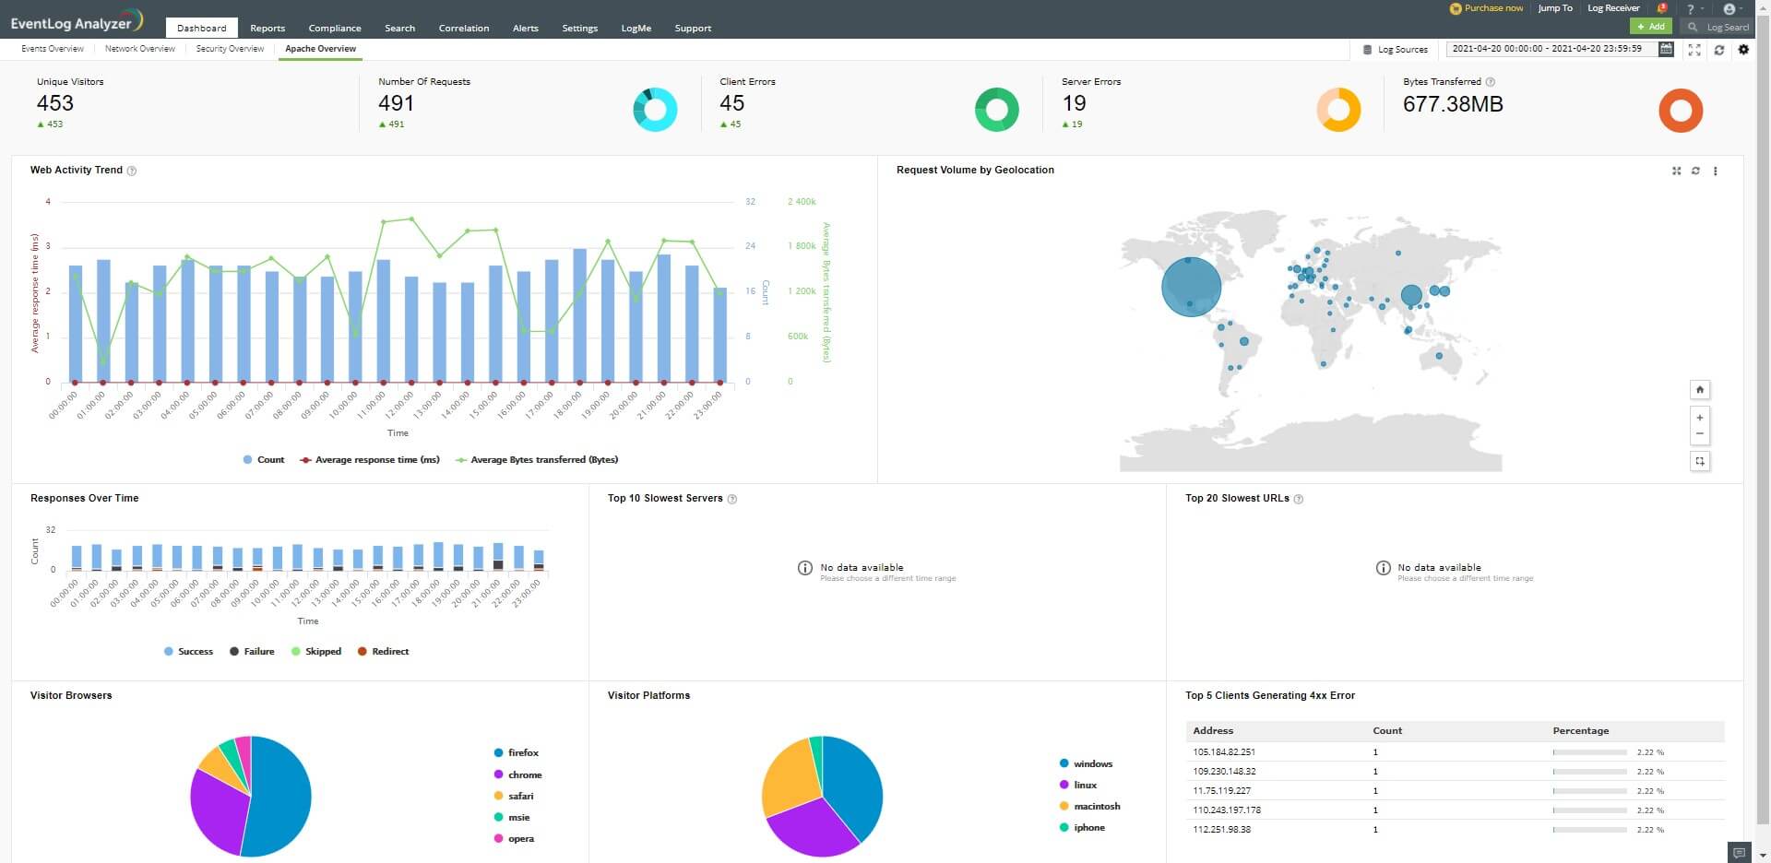Toggle firefox slice in Visitor Browsers legend
Viewport: 1771px width, 863px height.
click(517, 752)
